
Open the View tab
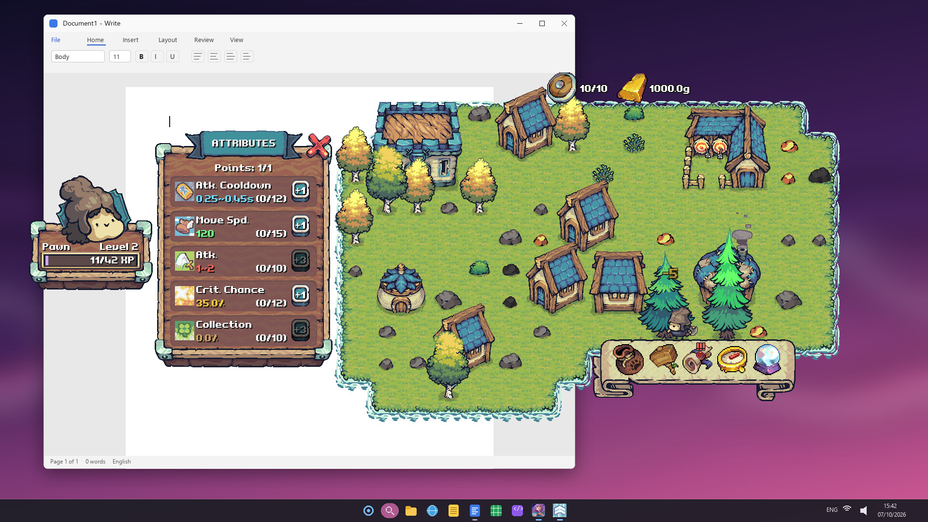[236, 40]
